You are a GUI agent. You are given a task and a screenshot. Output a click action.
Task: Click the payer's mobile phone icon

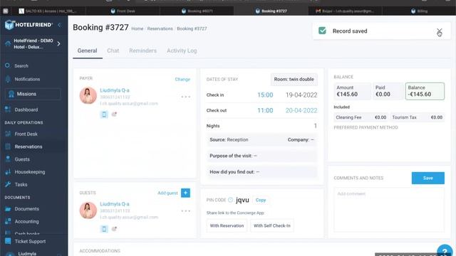click(104, 114)
